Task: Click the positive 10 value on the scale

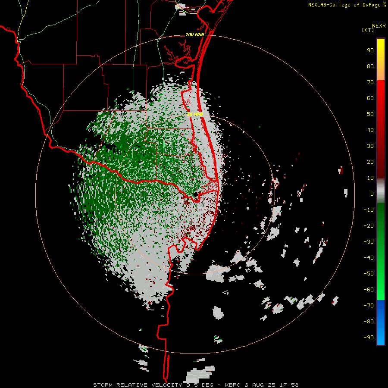Action: point(370,178)
